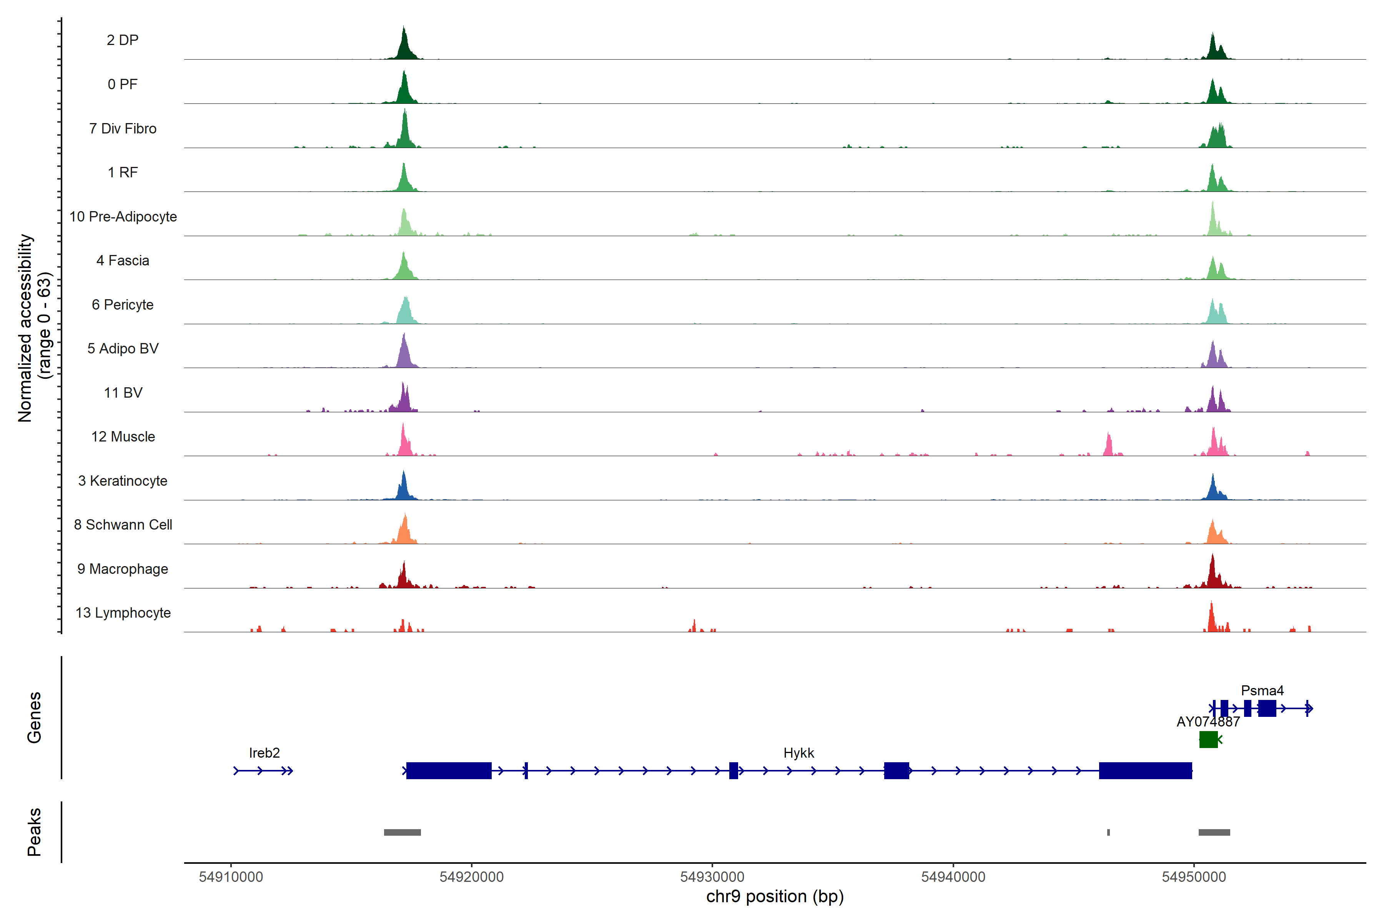Viewport: 1384px width, 923px height.
Task: Select the 13 Lymphocyte track label
Action: tap(123, 613)
